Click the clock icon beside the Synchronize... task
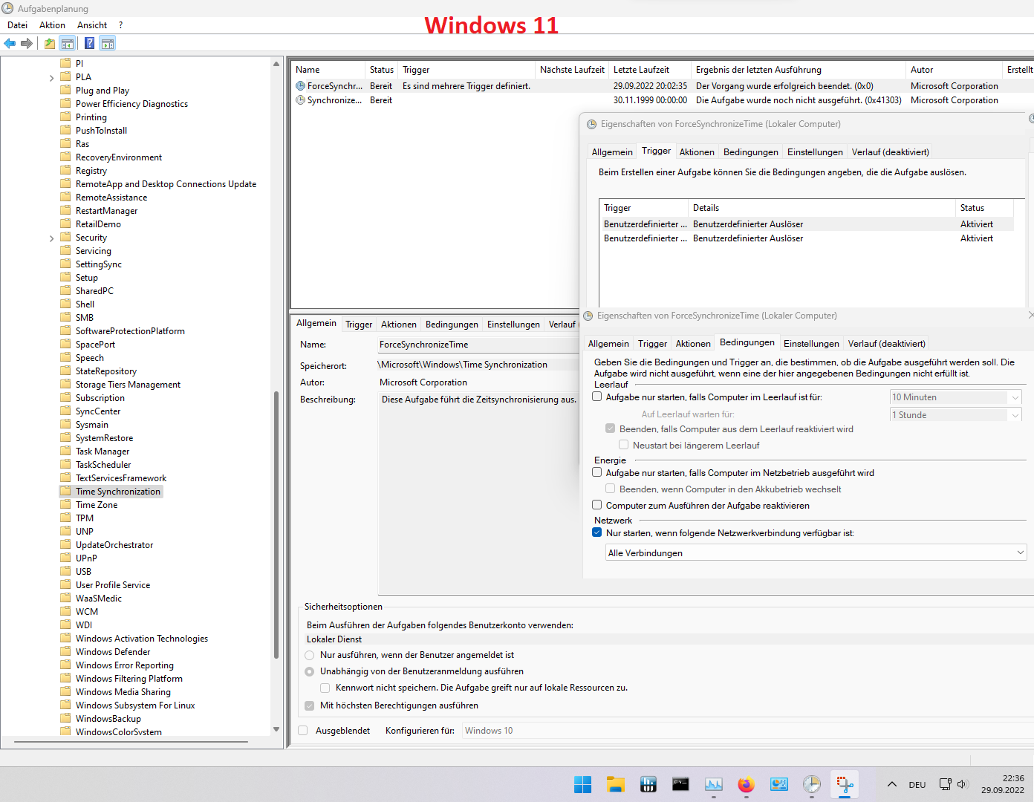This screenshot has height=802, width=1034. [x=300, y=100]
